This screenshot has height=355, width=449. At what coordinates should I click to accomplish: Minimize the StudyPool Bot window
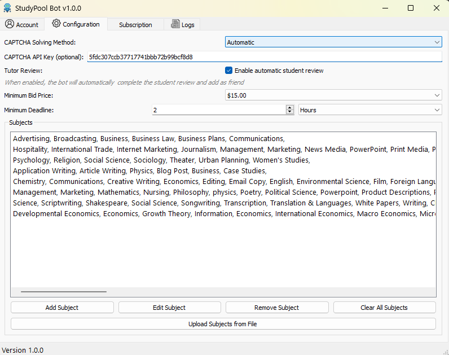385,8
